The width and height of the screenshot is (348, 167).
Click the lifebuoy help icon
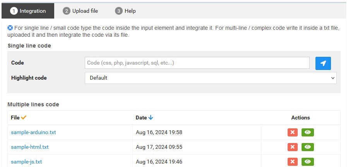click(x=10, y=28)
